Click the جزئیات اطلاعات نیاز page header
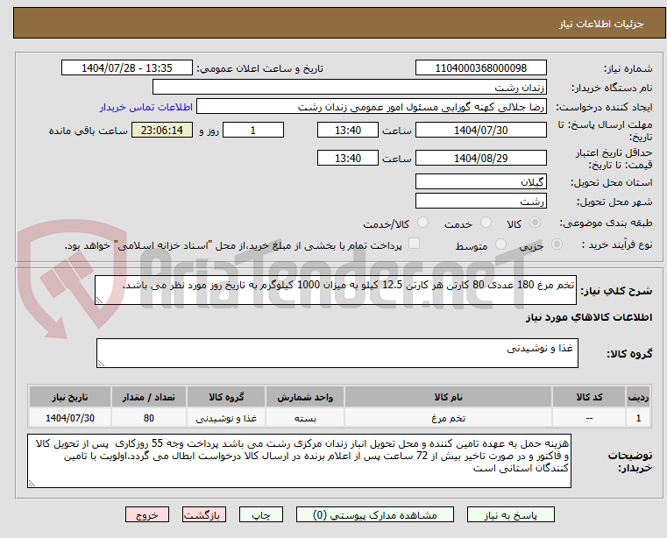This screenshot has width=667, height=538. [x=601, y=24]
